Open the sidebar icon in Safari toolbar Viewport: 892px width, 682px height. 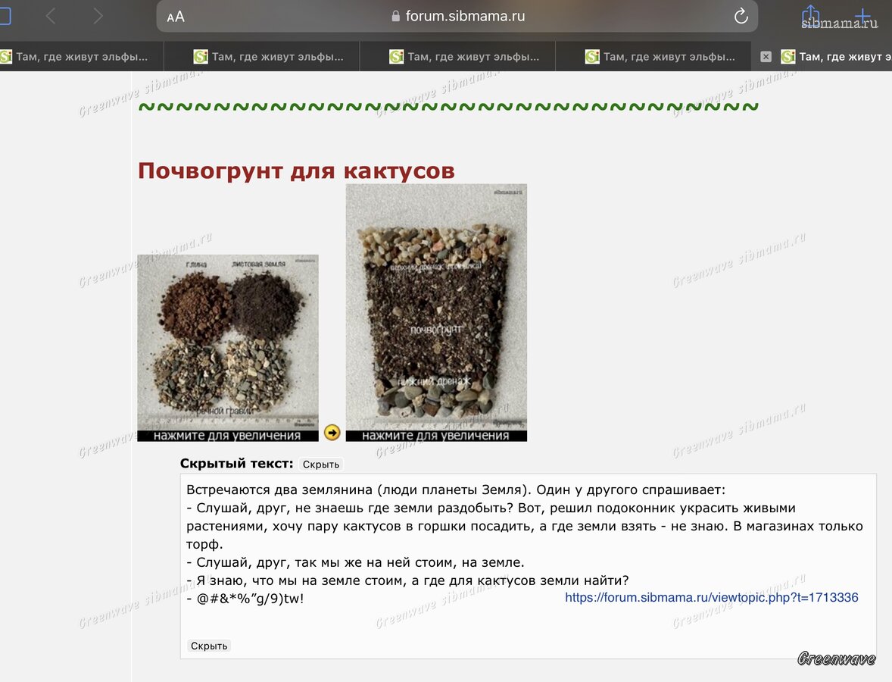pyautogui.click(x=5, y=16)
